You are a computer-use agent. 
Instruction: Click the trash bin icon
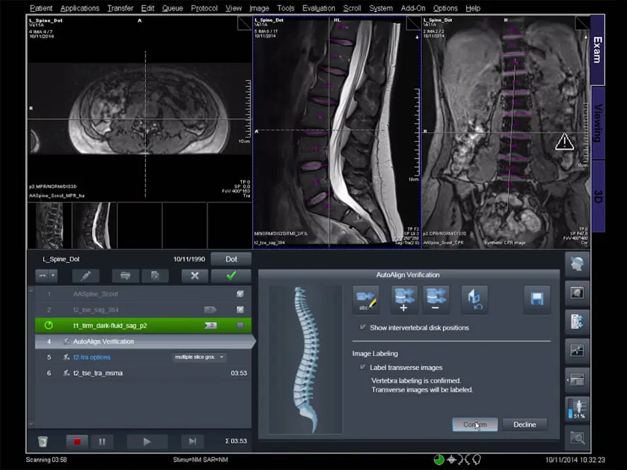[x=42, y=441]
